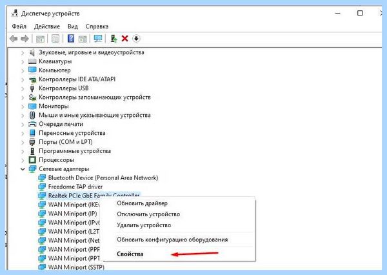Click the monitor icon beside Компьютер
The image size is (387, 275).
32,70
